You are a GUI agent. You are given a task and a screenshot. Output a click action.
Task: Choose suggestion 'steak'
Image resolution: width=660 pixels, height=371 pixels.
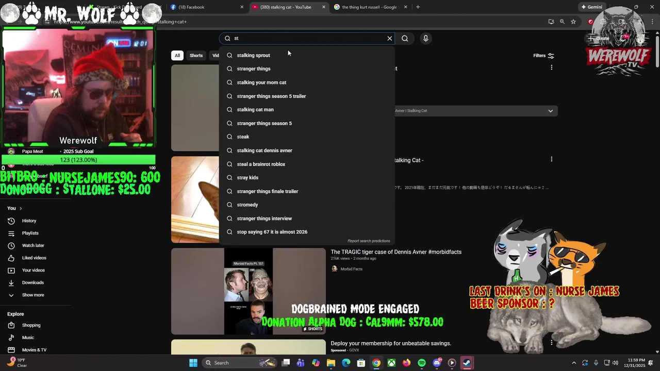pyautogui.click(x=307, y=137)
